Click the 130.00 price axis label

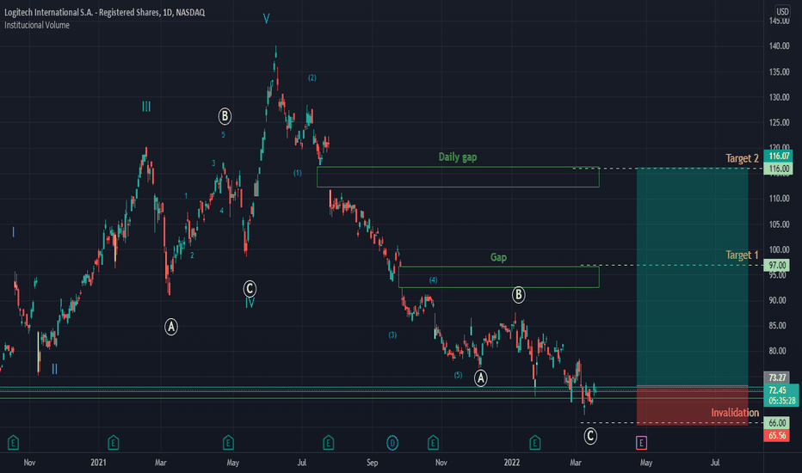point(779,97)
